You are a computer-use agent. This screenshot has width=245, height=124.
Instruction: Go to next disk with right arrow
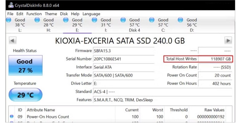(228, 41)
